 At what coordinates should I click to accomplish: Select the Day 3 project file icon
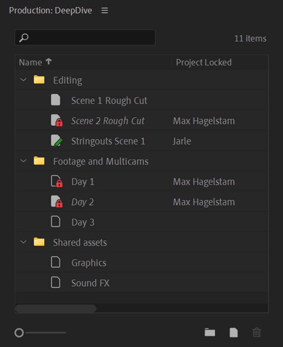point(56,222)
